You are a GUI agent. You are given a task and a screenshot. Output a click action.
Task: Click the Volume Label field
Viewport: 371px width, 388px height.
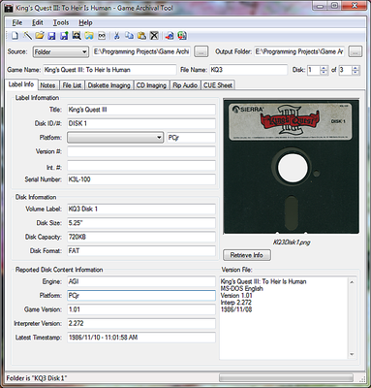point(141,210)
